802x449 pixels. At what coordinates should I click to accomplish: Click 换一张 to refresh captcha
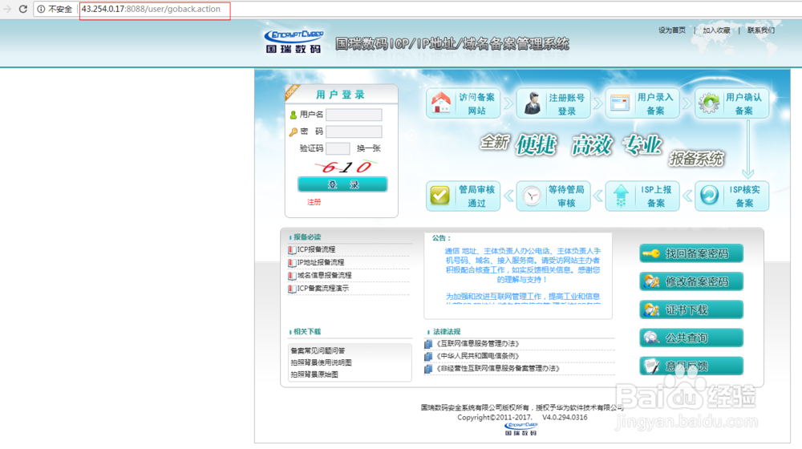click(x=369, y=148)
